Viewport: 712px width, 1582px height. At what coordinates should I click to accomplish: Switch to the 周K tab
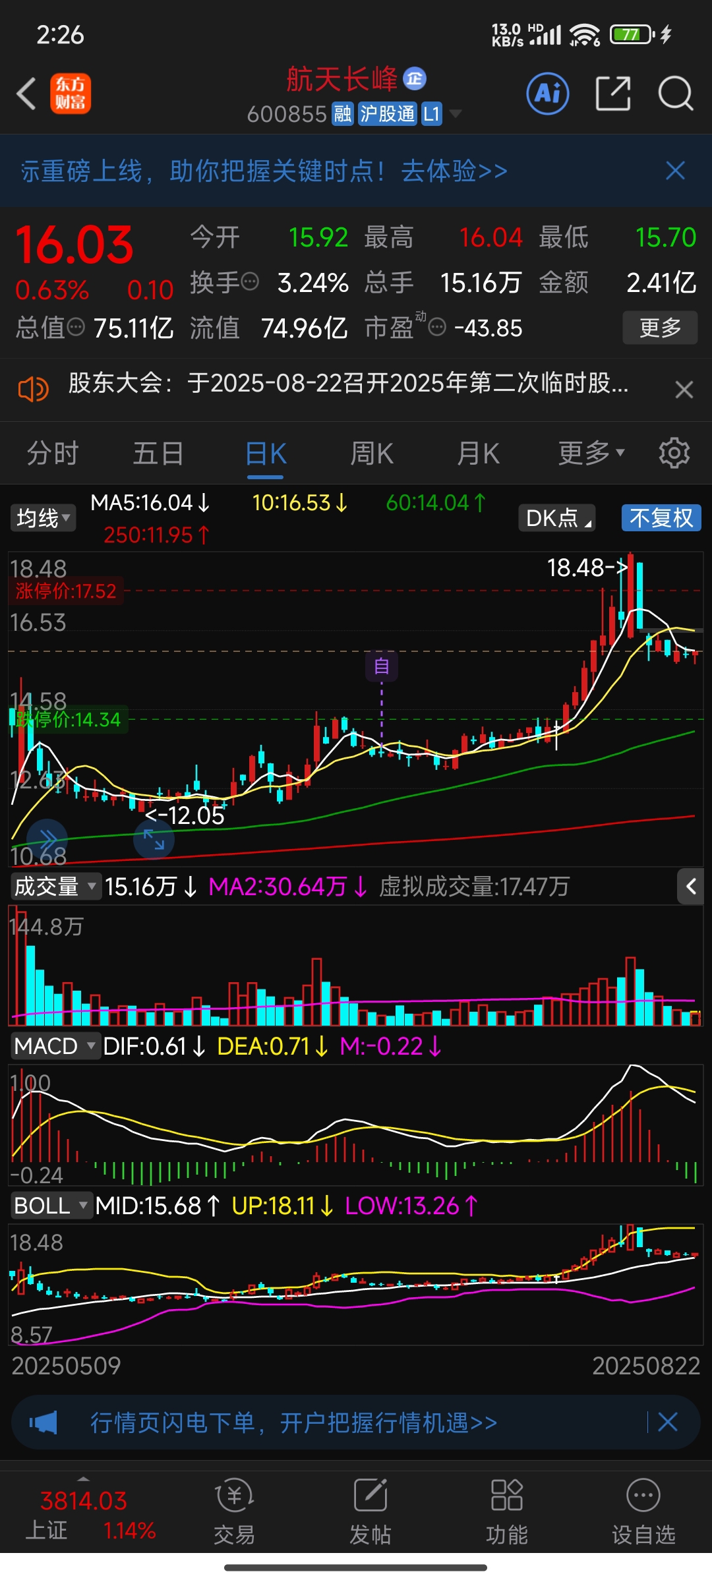tap(372, 454)
